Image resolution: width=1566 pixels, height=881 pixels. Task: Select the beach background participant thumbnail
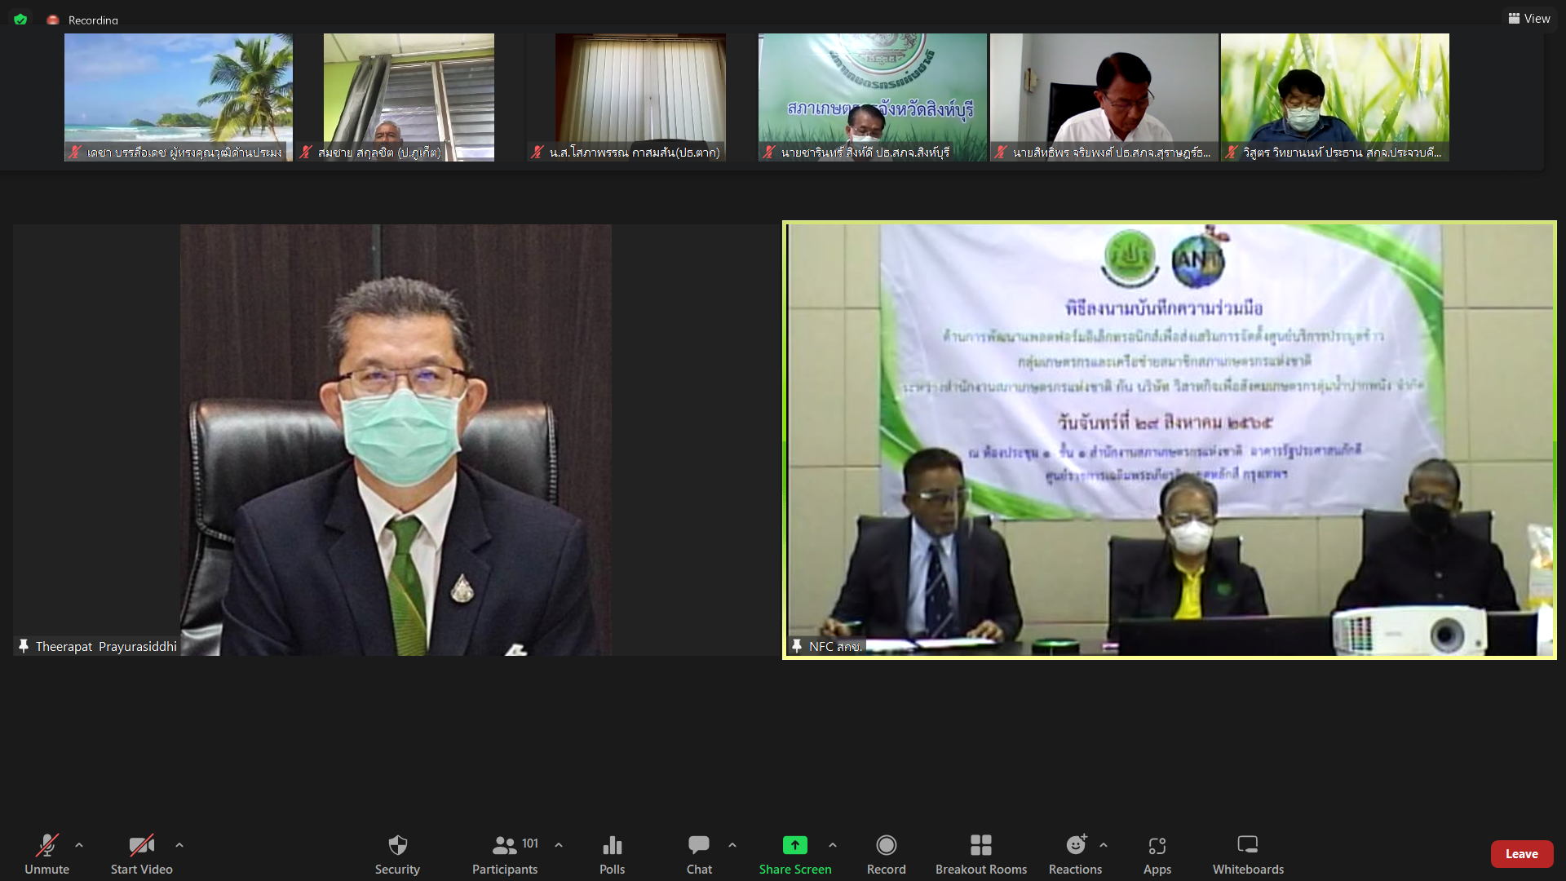click(179, 97)
